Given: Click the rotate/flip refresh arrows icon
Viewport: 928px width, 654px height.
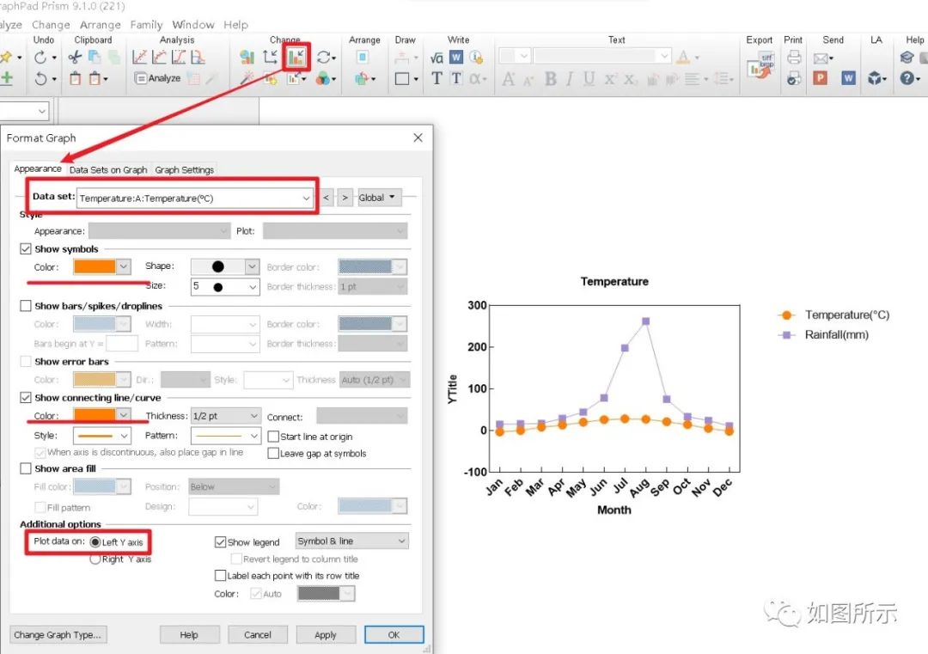Looking at the screenshot, I should 325,58.
